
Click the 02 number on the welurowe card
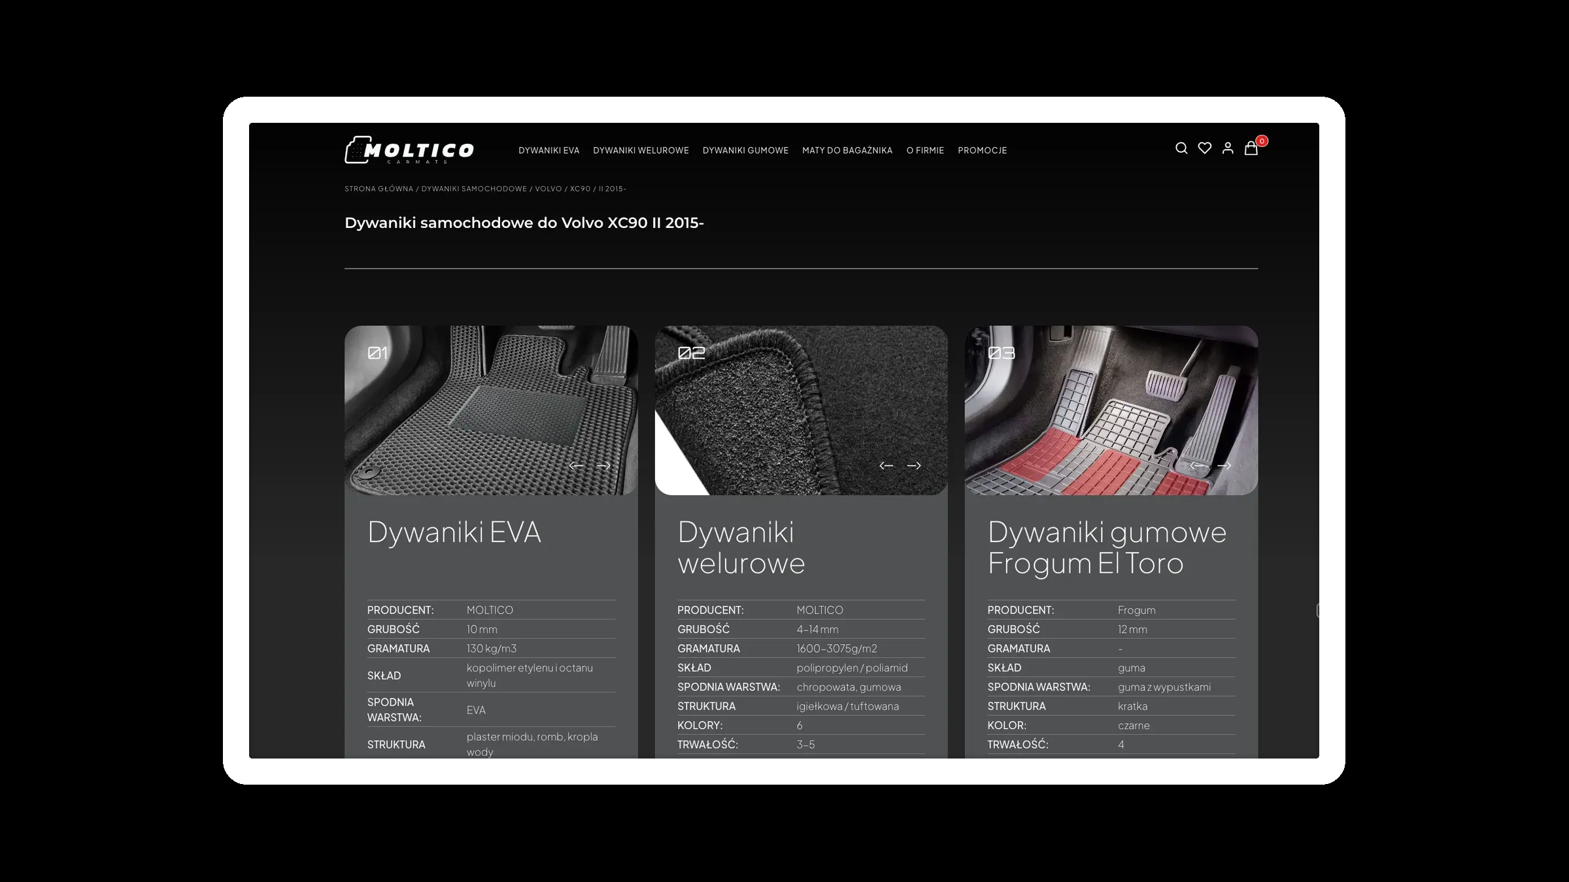point(691,353)
